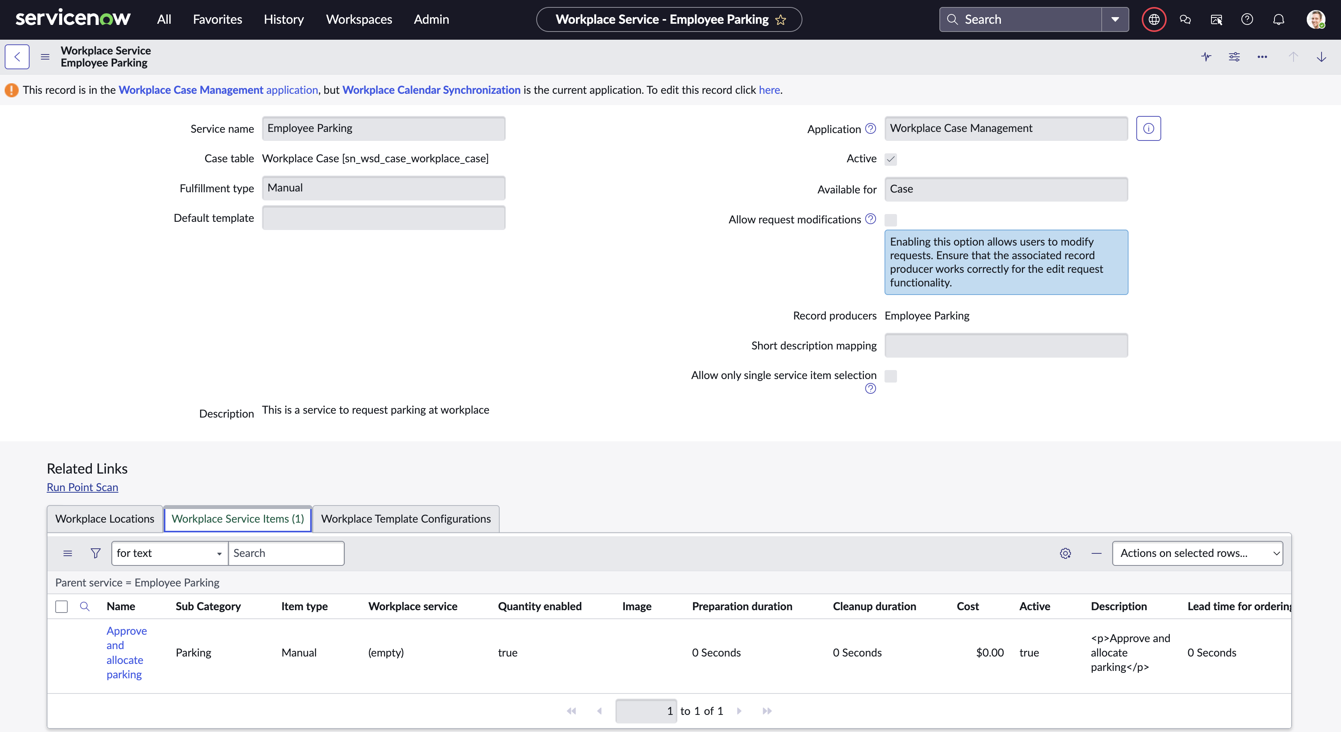Expand the global search options dropdown arrow

[1115, 20]
